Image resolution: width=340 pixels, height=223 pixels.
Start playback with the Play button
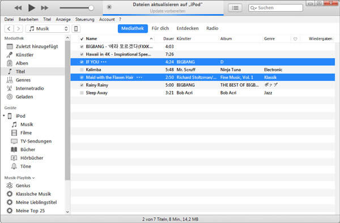[x=31, y=8]
